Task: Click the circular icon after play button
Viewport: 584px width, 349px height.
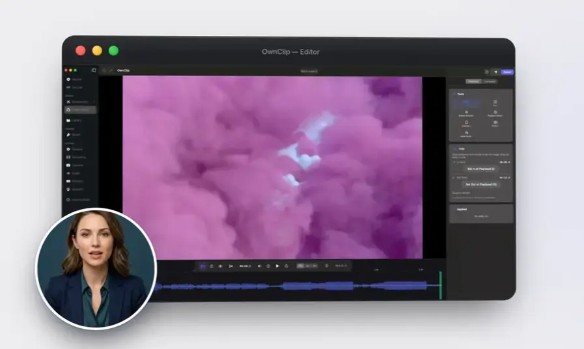Action: (x=286, y=266)
